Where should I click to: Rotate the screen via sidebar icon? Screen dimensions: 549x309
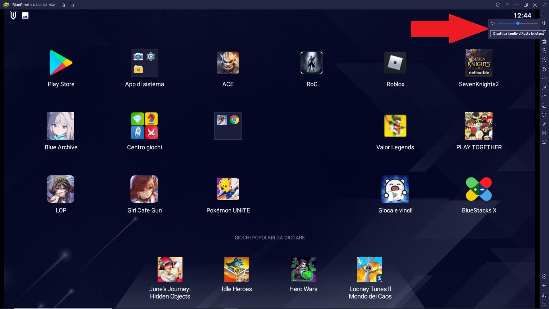point(544,115)
